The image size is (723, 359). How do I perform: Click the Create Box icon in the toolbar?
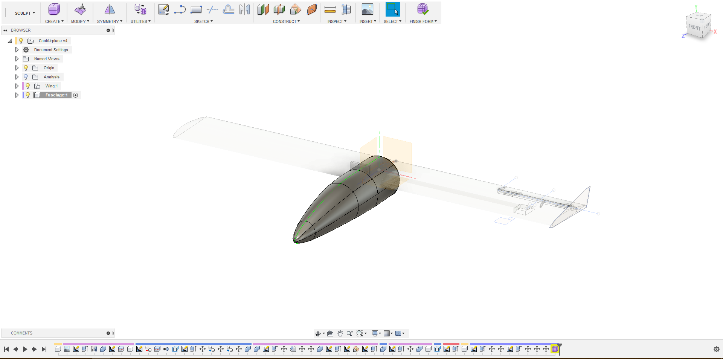click(x=54, y=9)
